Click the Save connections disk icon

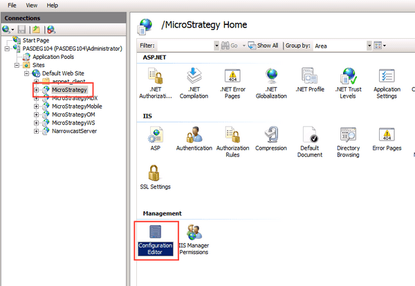21,30
